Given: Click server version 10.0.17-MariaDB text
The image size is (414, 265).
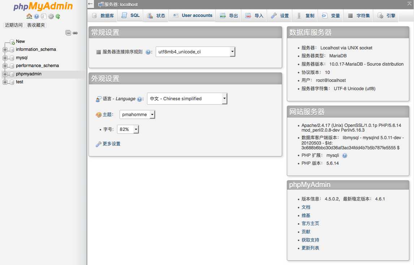Looking at the screenshot, I should 366,64.
